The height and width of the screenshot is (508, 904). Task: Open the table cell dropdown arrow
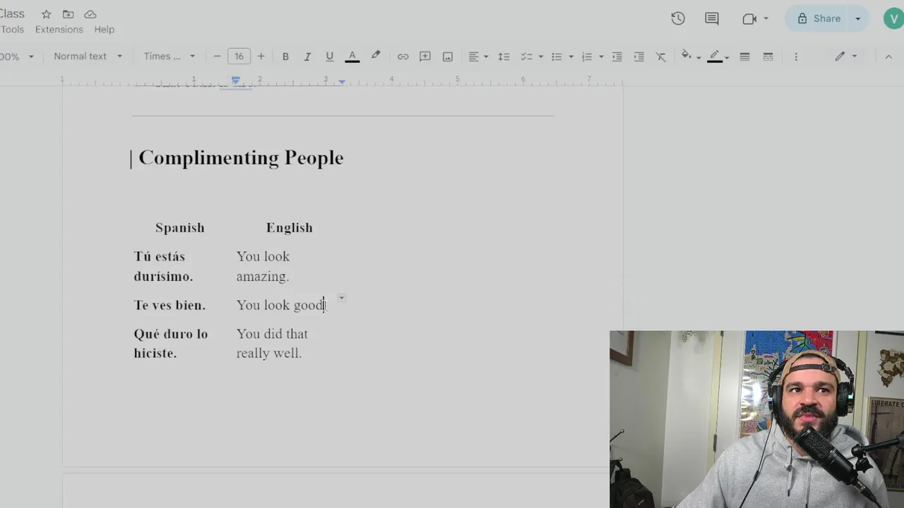click(x=341, y=298)
